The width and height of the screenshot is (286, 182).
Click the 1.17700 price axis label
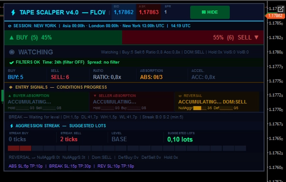click(276, 110)
